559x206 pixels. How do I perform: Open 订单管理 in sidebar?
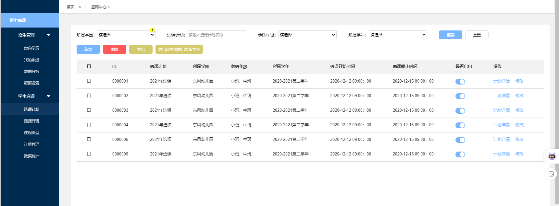(31, 144)
